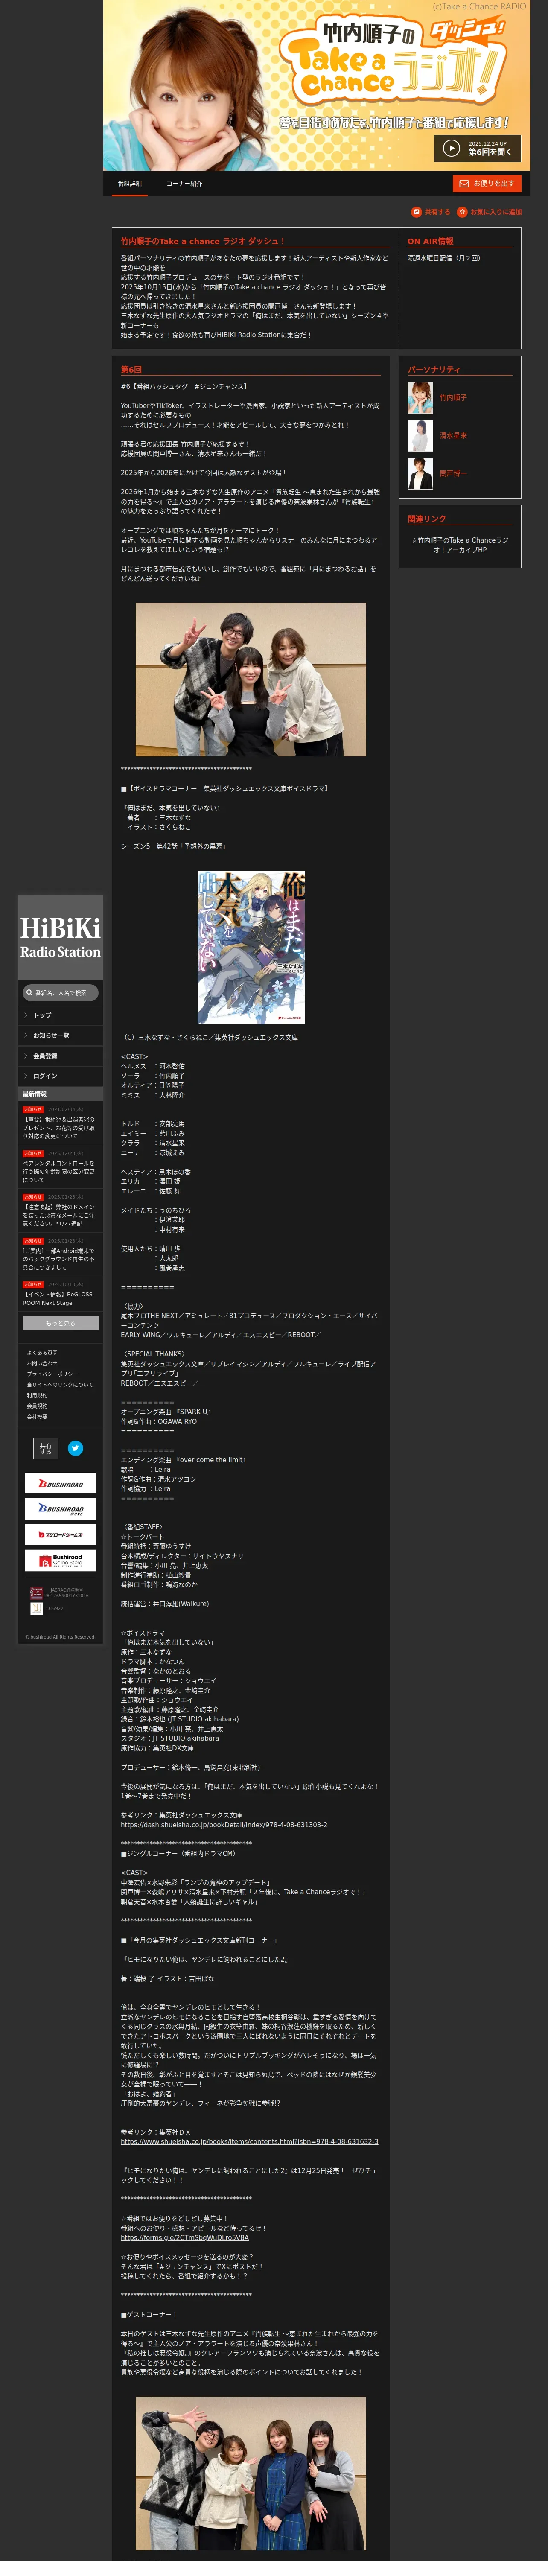Open the Take a Chanceラジオ archive HP link

tap(460, 545)
